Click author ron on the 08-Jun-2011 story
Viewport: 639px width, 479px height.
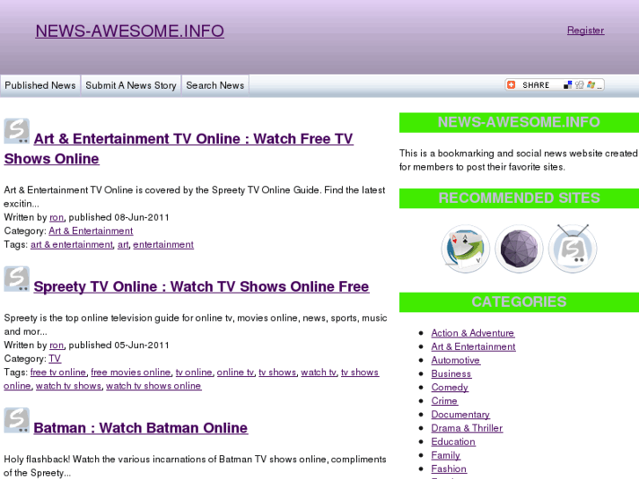click(56, 217)
